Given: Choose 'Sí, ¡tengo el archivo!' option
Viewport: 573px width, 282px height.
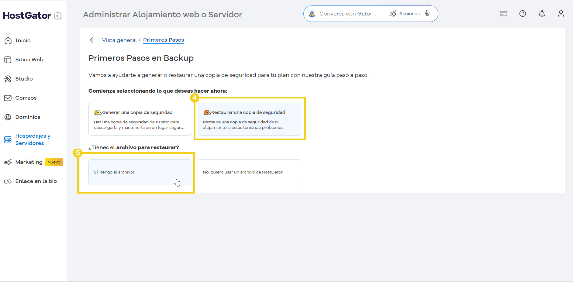Looking at the screenshot, I should [x=140, y=172].
